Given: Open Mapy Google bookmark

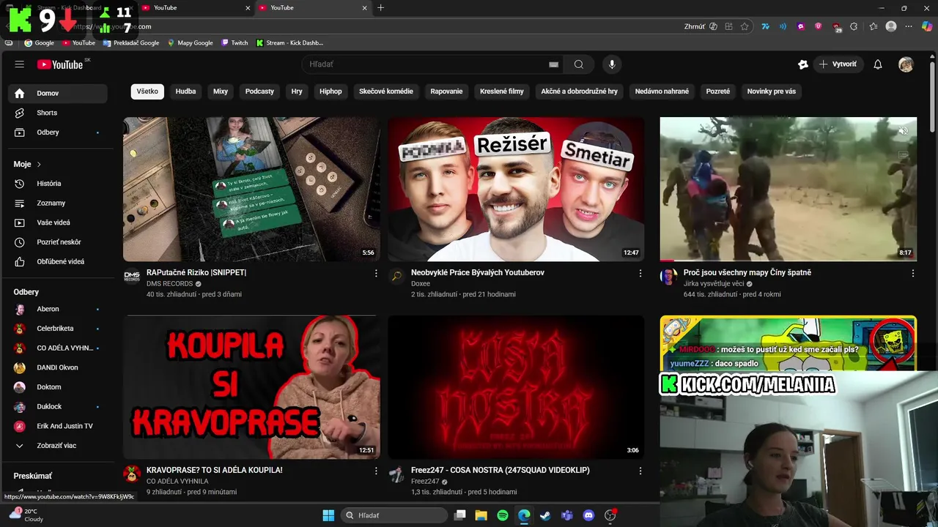Looking at the screenshot, I should [x=190, y=42].
